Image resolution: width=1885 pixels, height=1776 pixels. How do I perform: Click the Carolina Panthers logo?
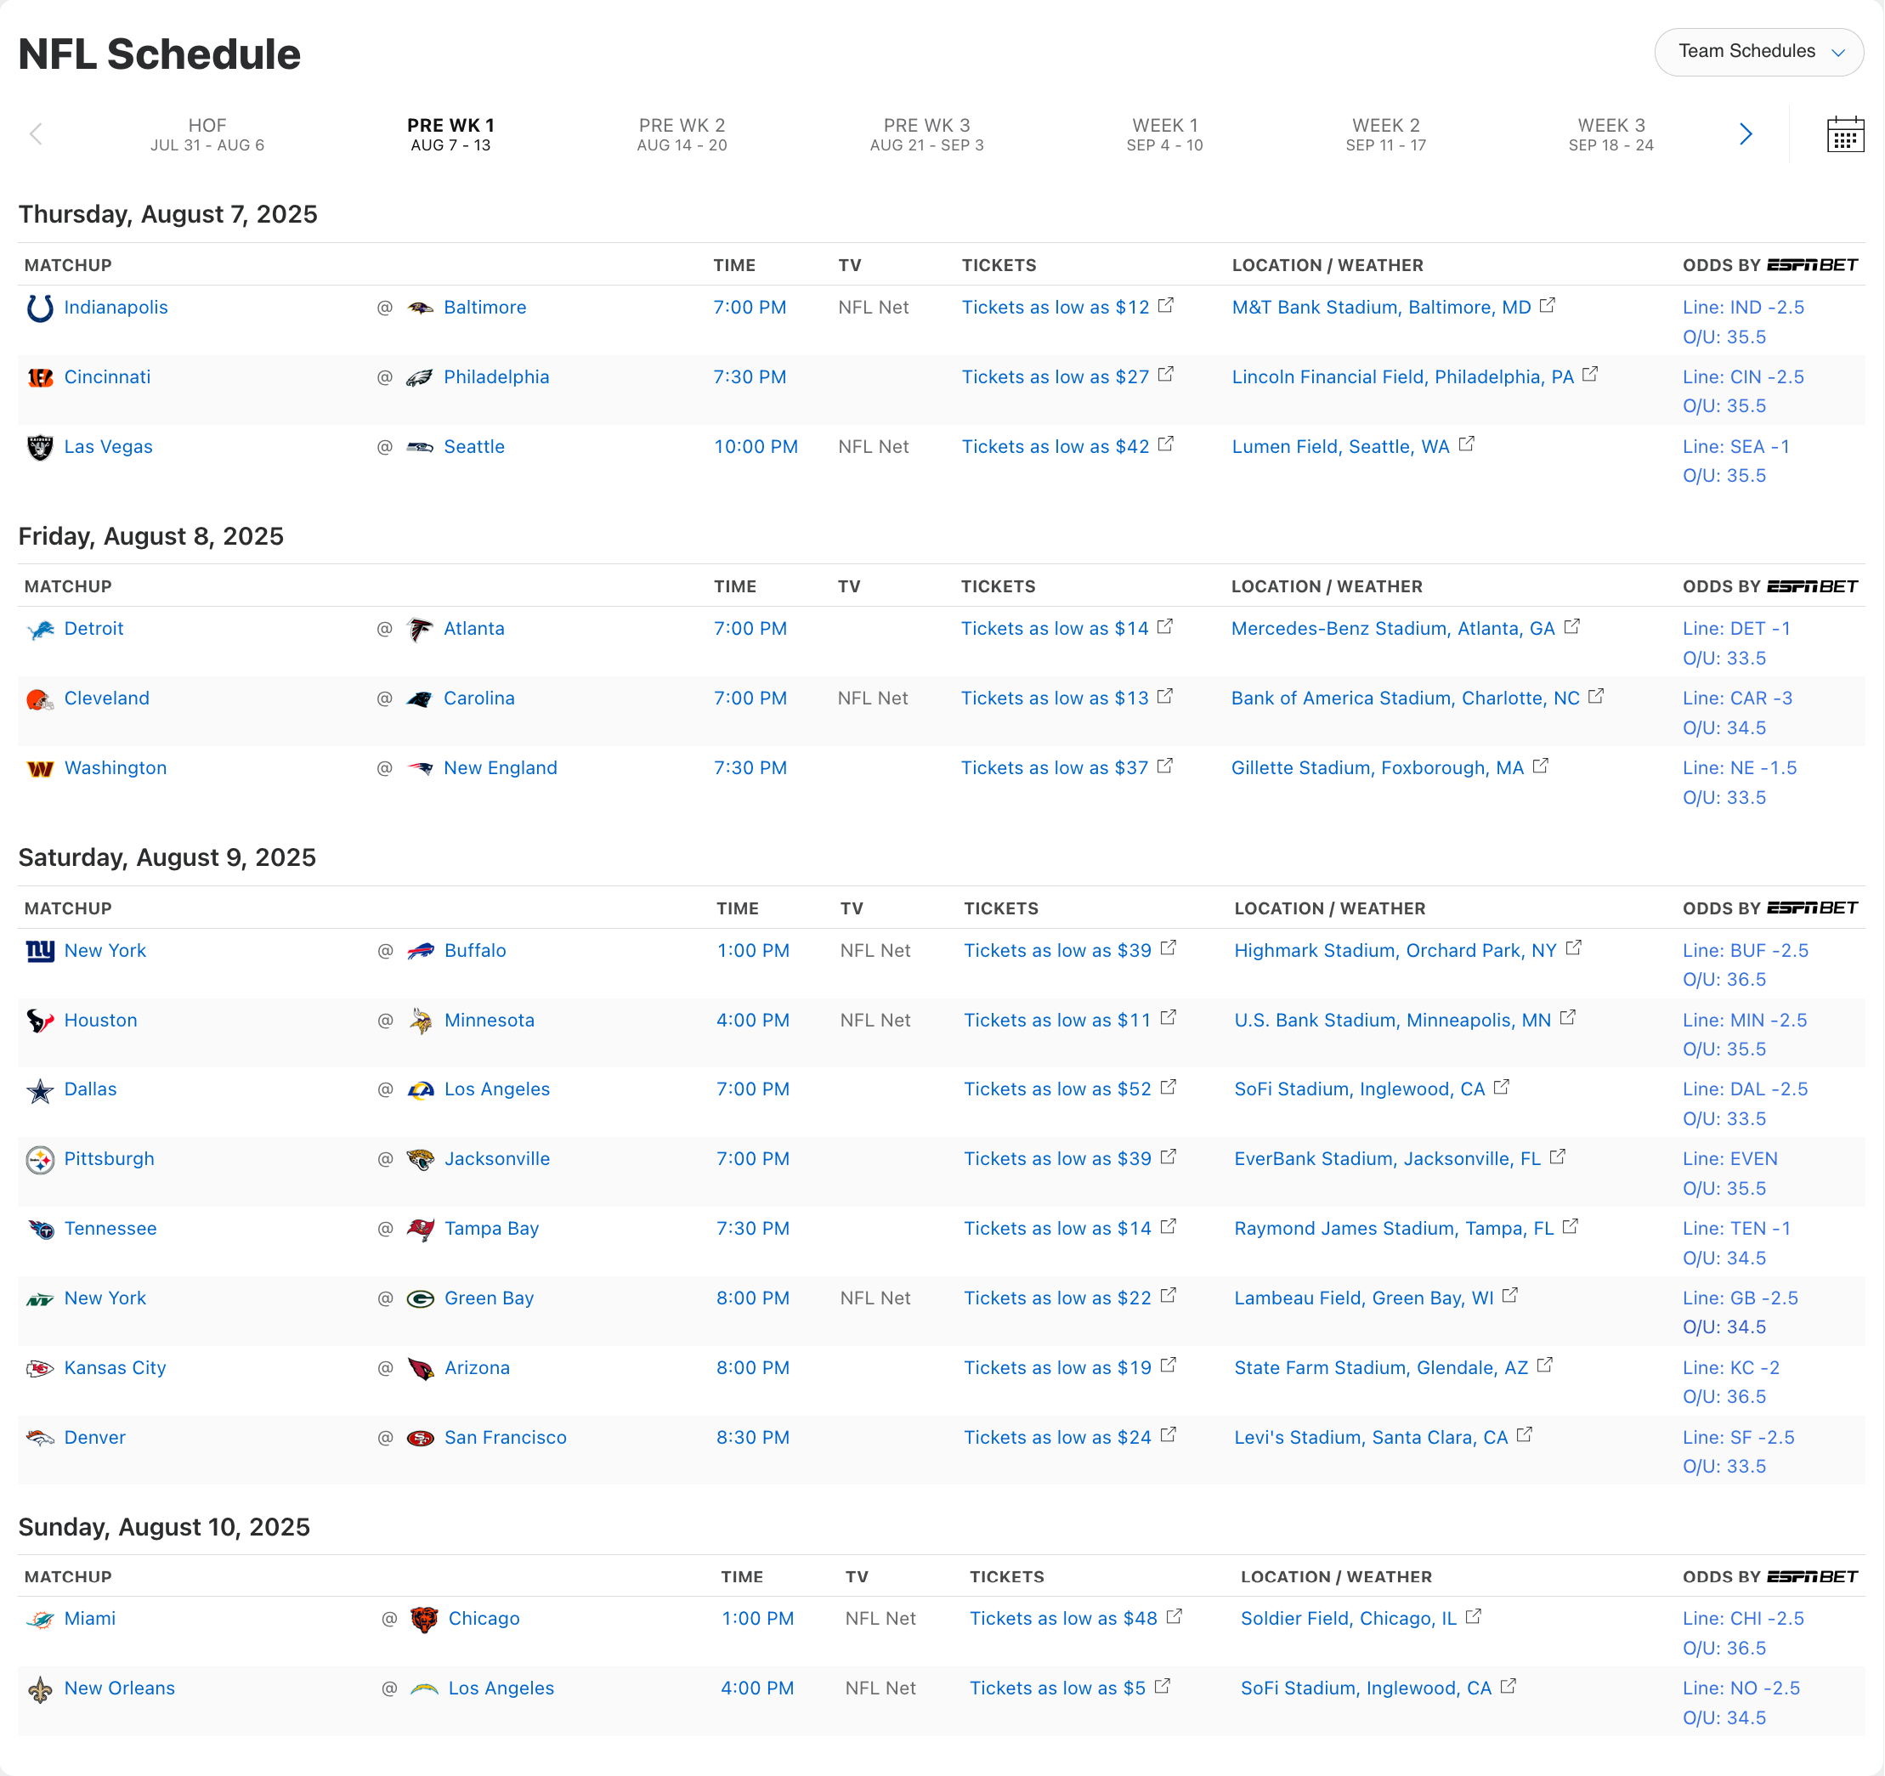pos(420,700)
